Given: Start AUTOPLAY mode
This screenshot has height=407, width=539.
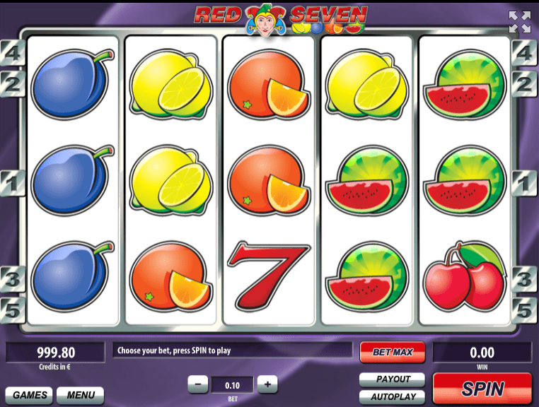Looking at the screenshot, I should 392,397.
